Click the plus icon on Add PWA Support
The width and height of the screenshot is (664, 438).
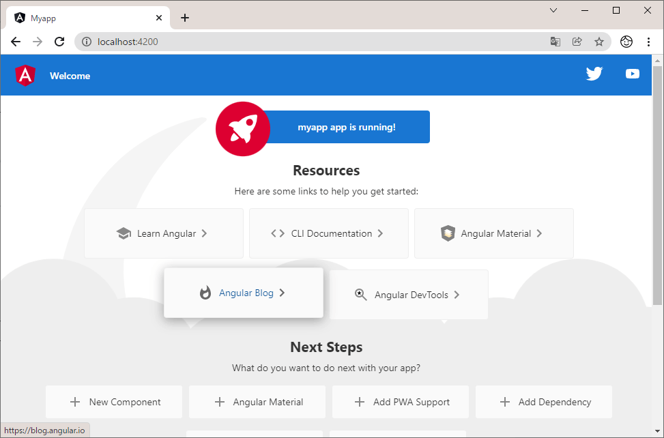point(360,402)
